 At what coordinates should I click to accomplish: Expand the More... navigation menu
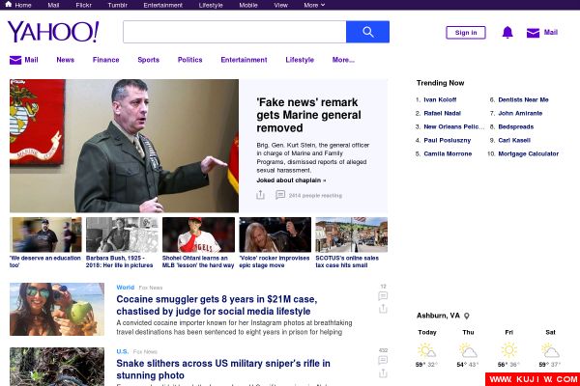tap(343, 60)
